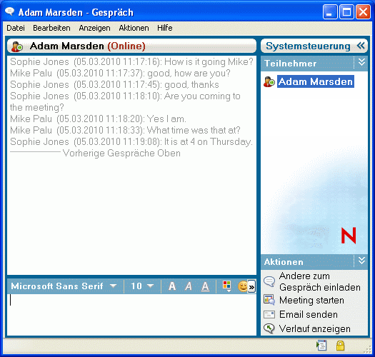The image size is (375, 357).
Task: Click Email senden
Action: (x=309, y=314)
